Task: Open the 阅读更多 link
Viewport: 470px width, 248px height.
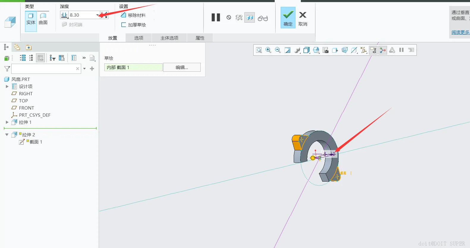Action: tap(460, 32)
